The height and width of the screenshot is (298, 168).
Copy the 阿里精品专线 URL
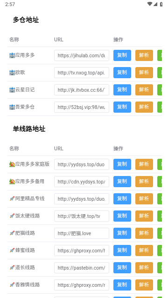[122, 199]
